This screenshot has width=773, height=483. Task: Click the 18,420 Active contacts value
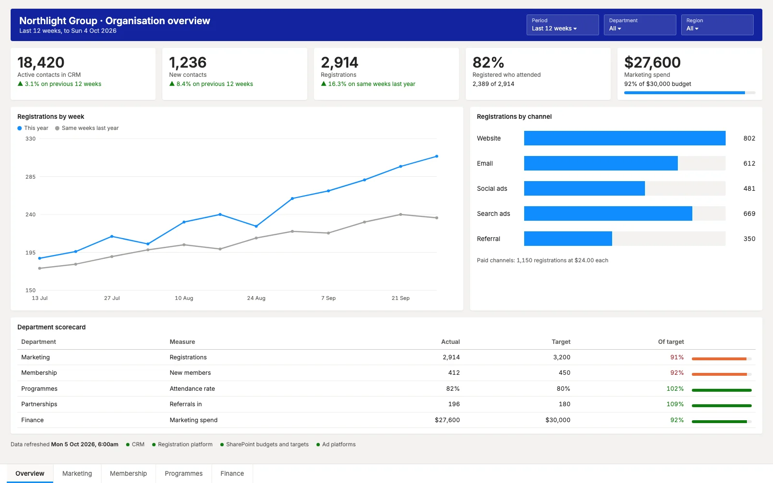(x=41, y=62)
